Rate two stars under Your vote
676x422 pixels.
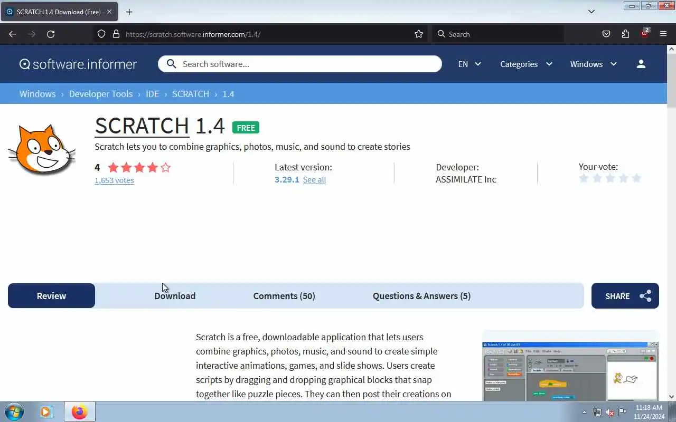[597, 178]
